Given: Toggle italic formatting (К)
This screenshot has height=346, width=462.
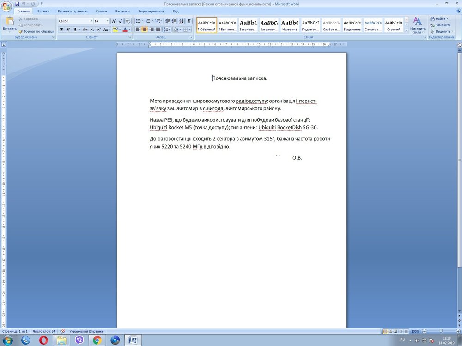Looking at the screenshot, I should (68, 30).
